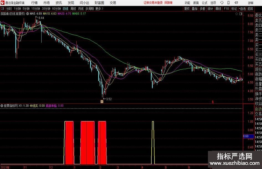
Task: Click the 叠加 overlay button
Action: click(x=195, y=9)
